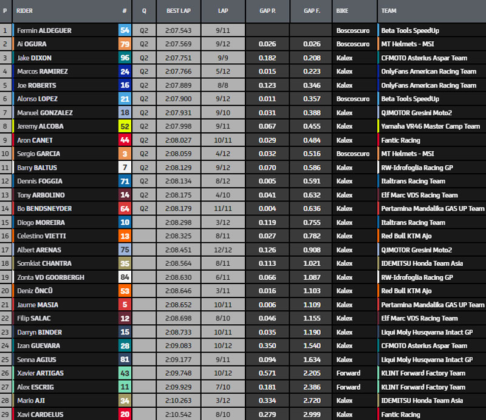Click Ai Ogura's orange number 79 badge
Image resolution: width=486 pixels, height=420 pixels.
125,44
